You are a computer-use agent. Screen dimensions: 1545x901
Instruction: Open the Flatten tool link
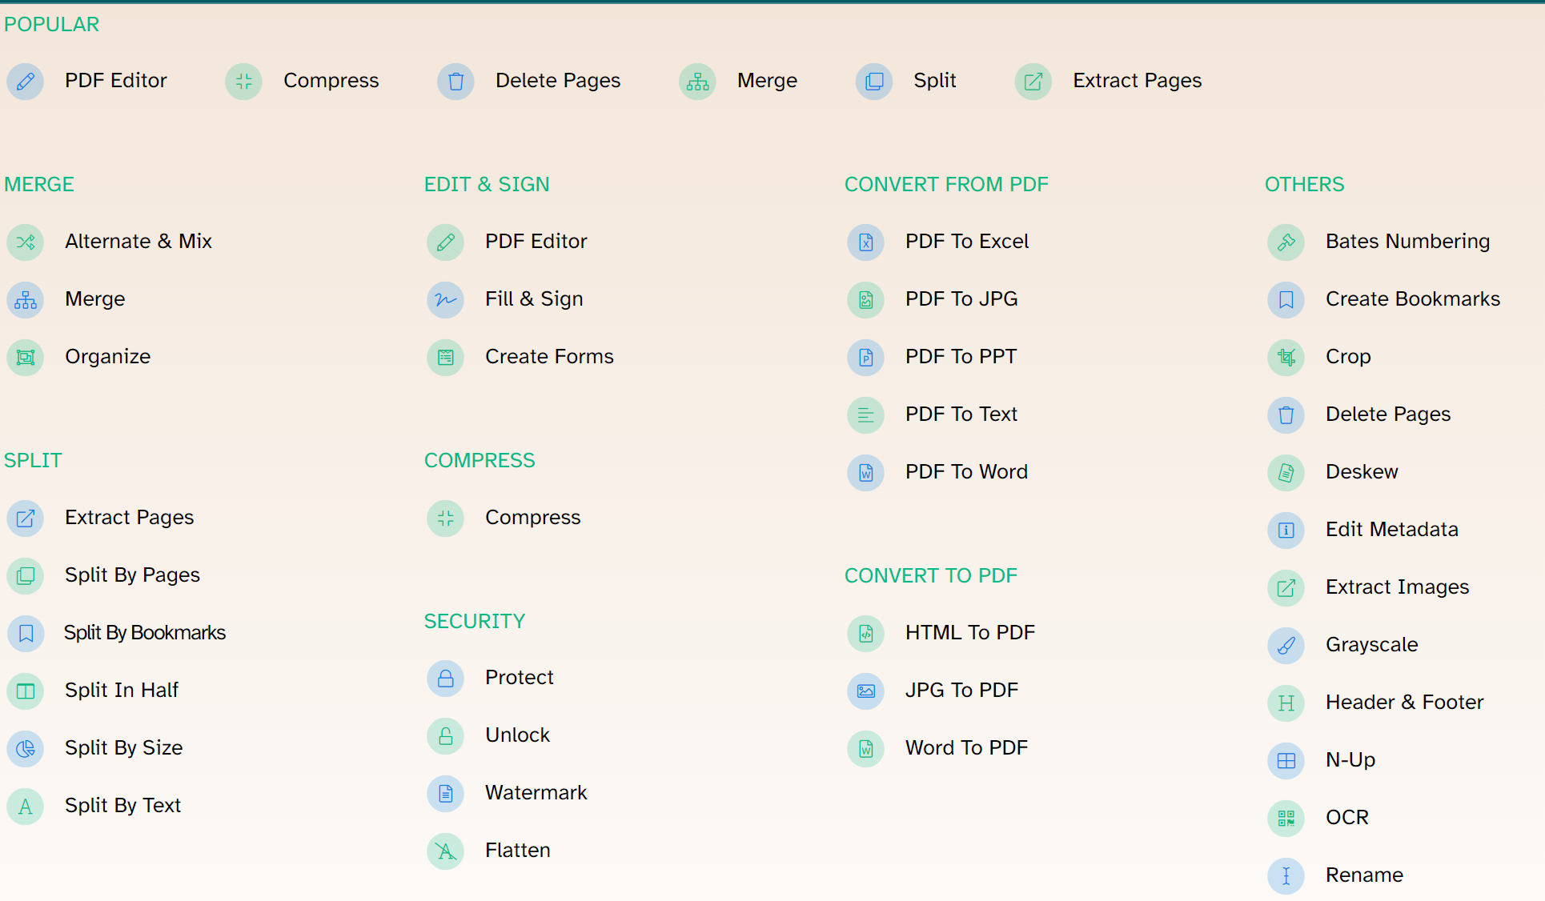[x=517, y=851]
